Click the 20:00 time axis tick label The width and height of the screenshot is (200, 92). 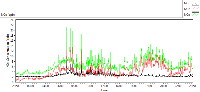[163, 86]
